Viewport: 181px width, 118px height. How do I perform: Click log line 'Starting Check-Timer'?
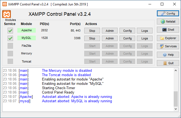59,88
